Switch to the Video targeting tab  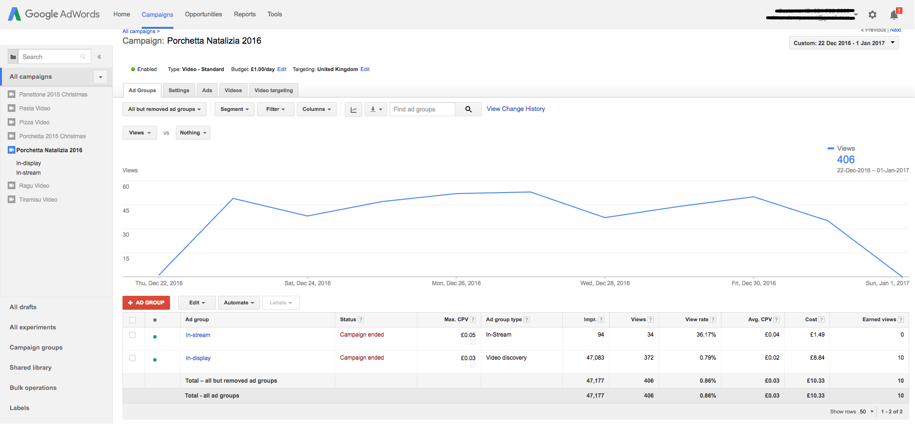coord(273,90)
